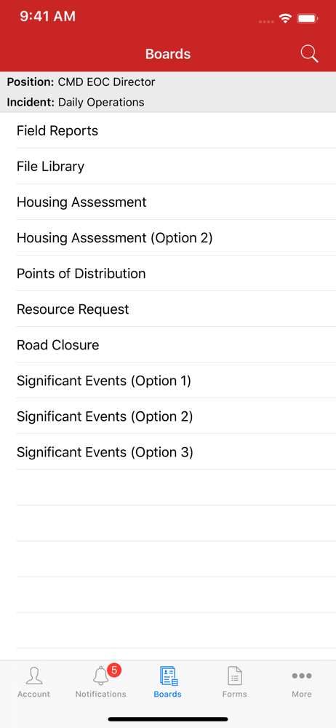
Task: Tap the red notification badge
Action: pos(114,670)
